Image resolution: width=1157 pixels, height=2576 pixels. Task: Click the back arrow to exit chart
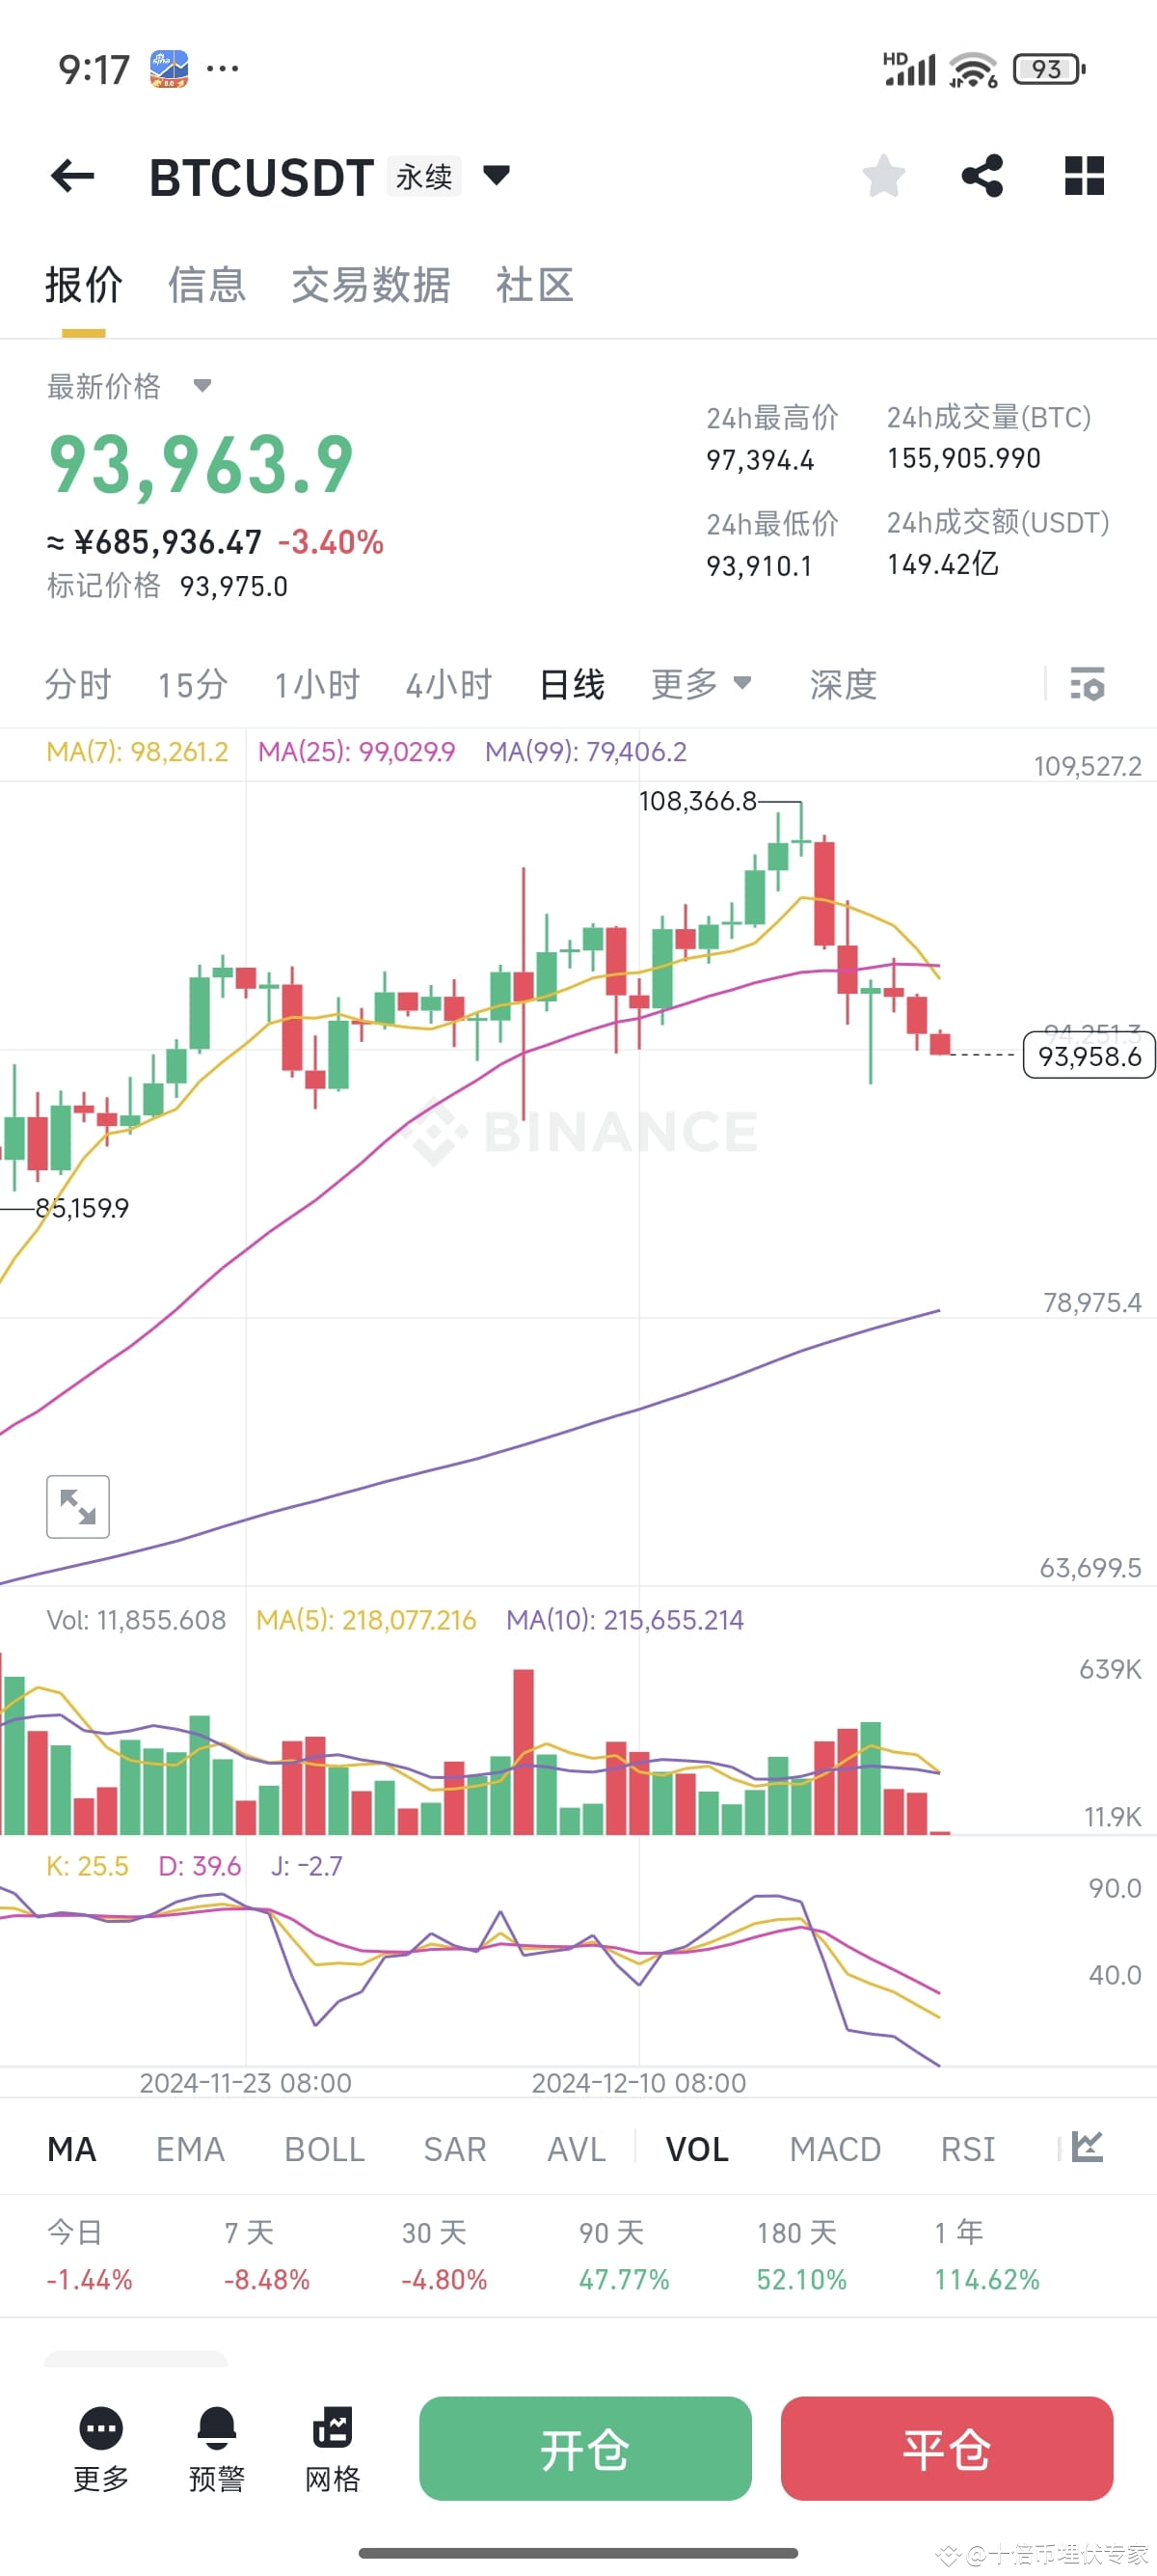pyautogui.click(x=72, y=176)
